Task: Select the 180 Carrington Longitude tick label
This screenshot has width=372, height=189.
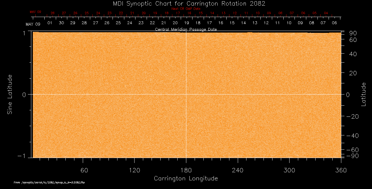Action: click(186, 170)
